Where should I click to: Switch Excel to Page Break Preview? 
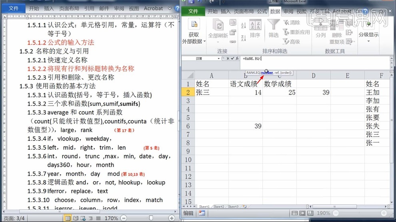(310, 213)
